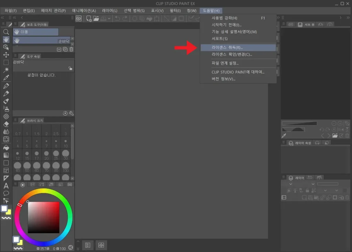
Task: Open the CLIP STUDIO launcher icon
Action: (x=79, y=19)
